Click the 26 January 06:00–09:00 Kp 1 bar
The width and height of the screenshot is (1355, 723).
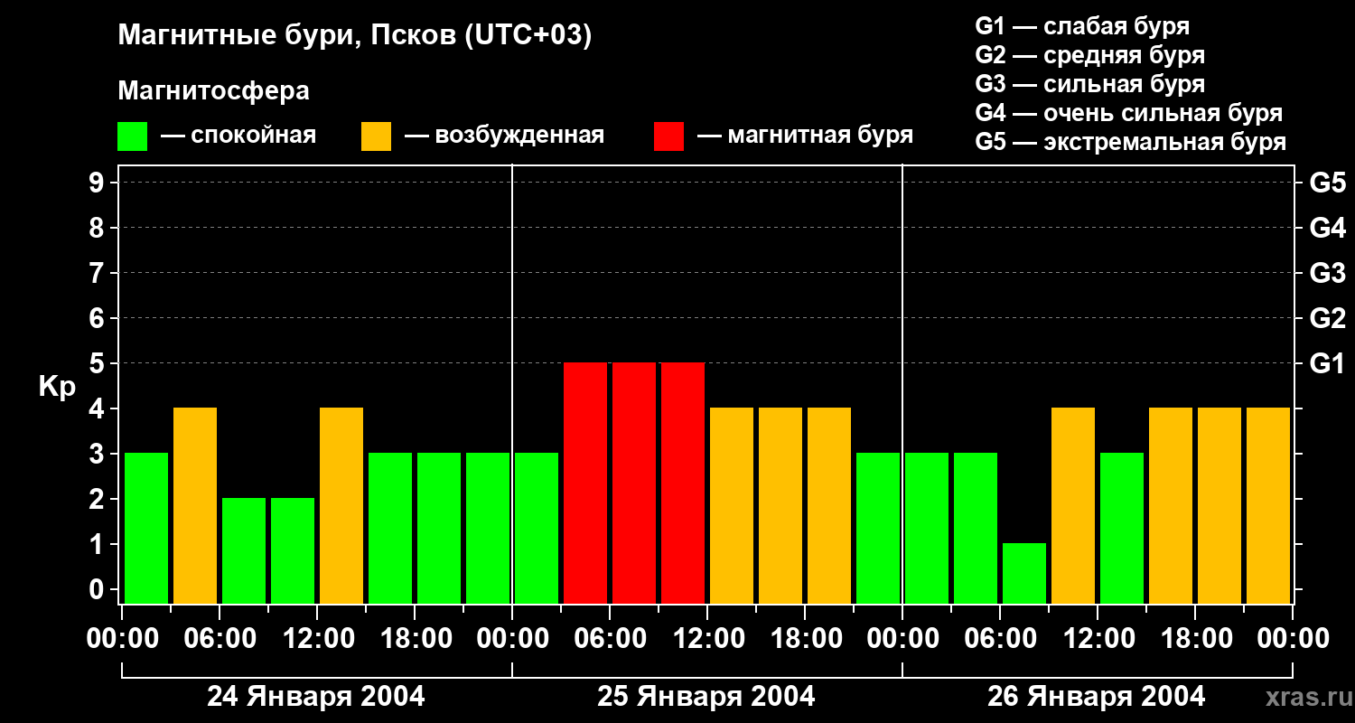pyautogui.click(x=1024, y=573)
